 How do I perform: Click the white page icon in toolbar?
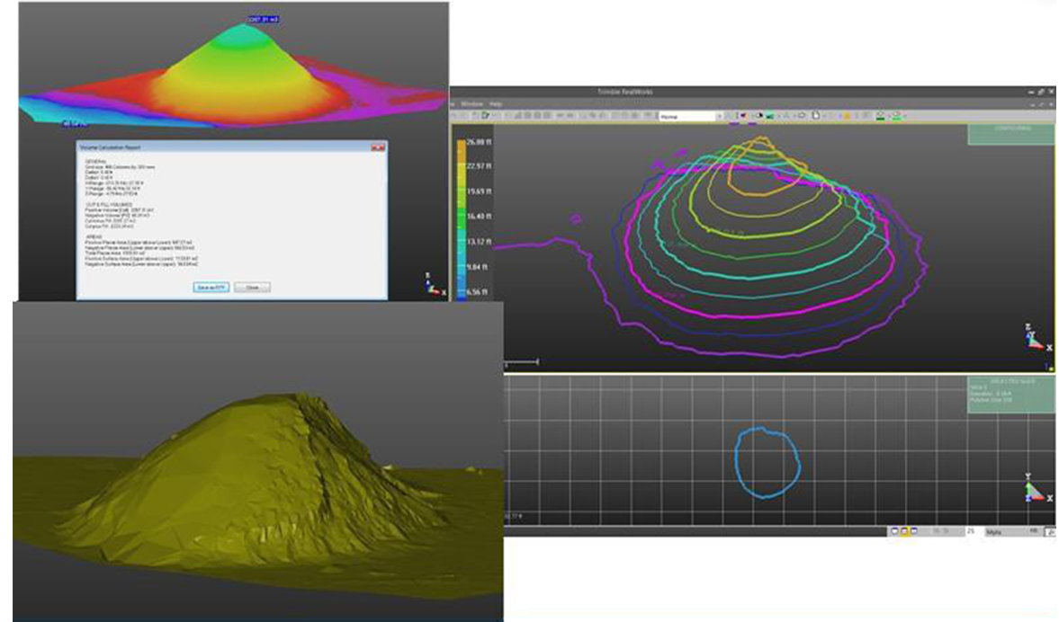[815, 115]
